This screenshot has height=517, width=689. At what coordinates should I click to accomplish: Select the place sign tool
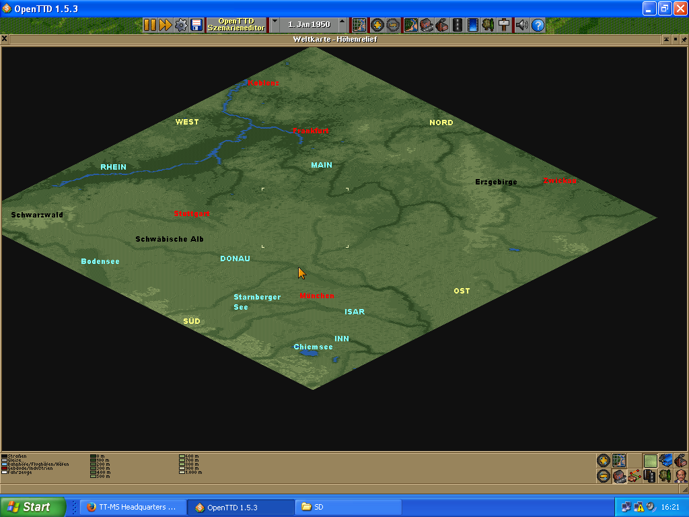(504, 25)
